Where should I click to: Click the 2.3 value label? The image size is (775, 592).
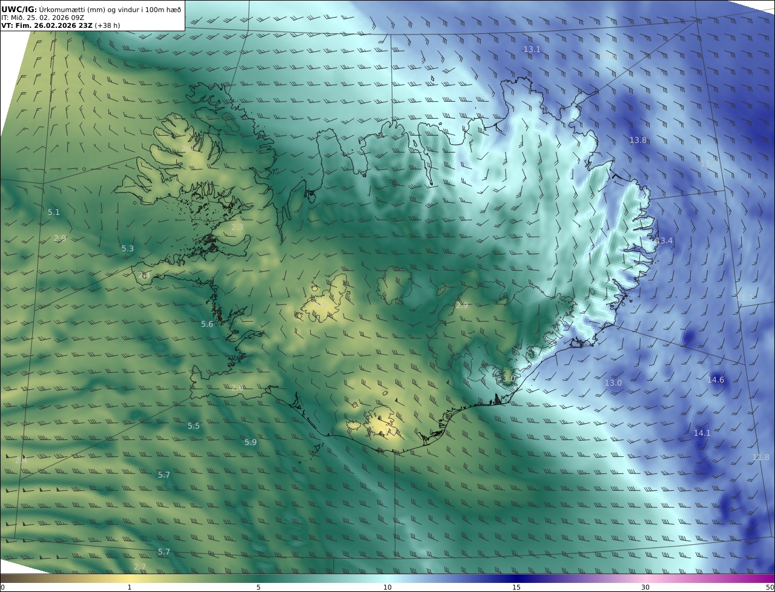click(237, 227)
